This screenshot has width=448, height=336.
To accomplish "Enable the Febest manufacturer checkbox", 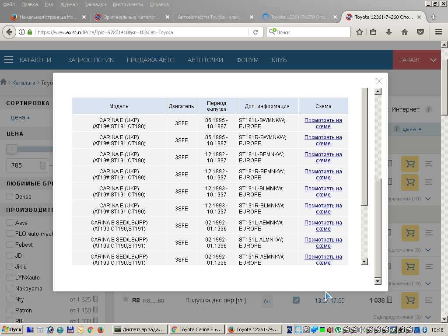I will (x=10, y=245).
